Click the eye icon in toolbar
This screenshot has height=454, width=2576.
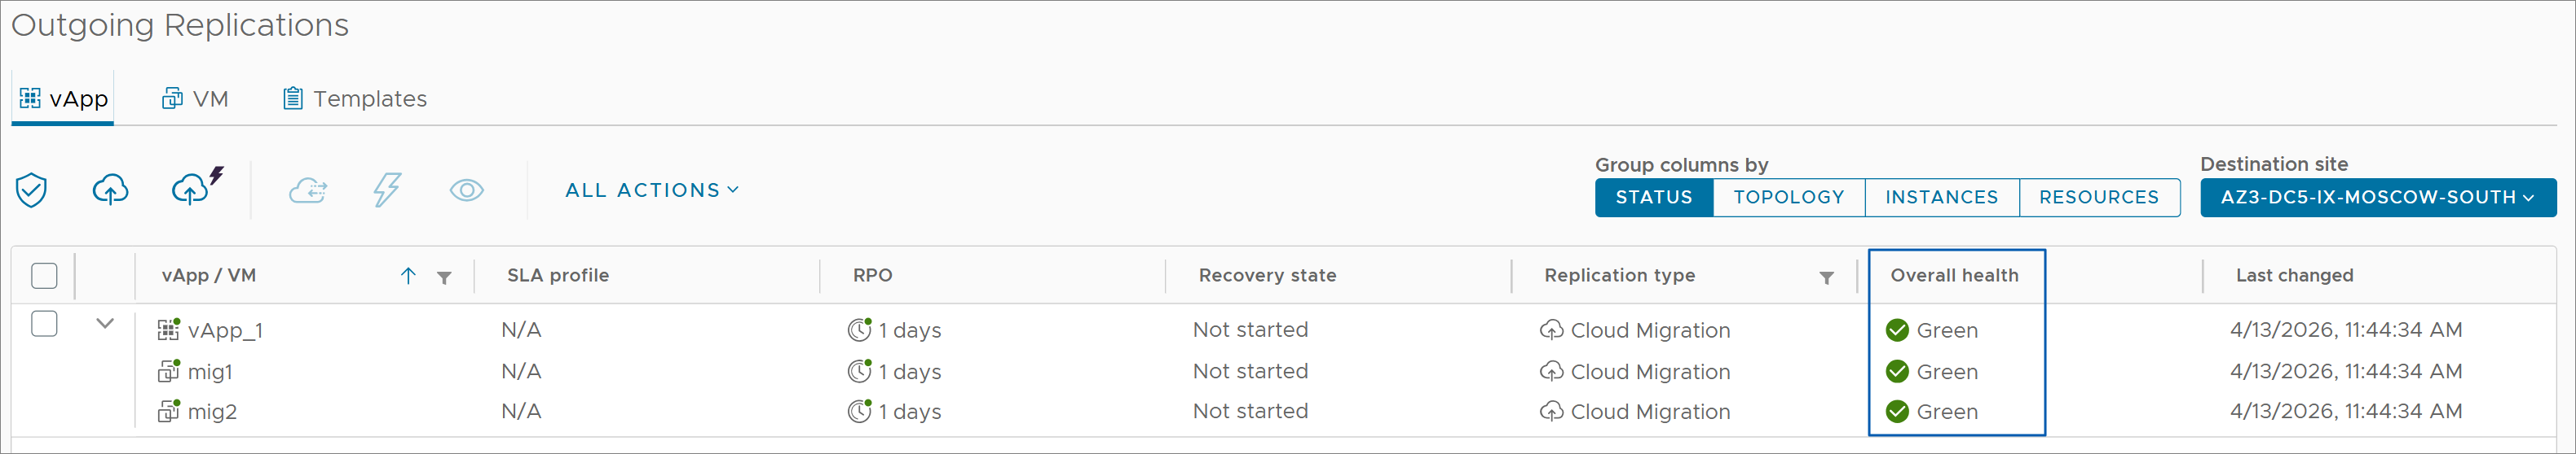466,190
